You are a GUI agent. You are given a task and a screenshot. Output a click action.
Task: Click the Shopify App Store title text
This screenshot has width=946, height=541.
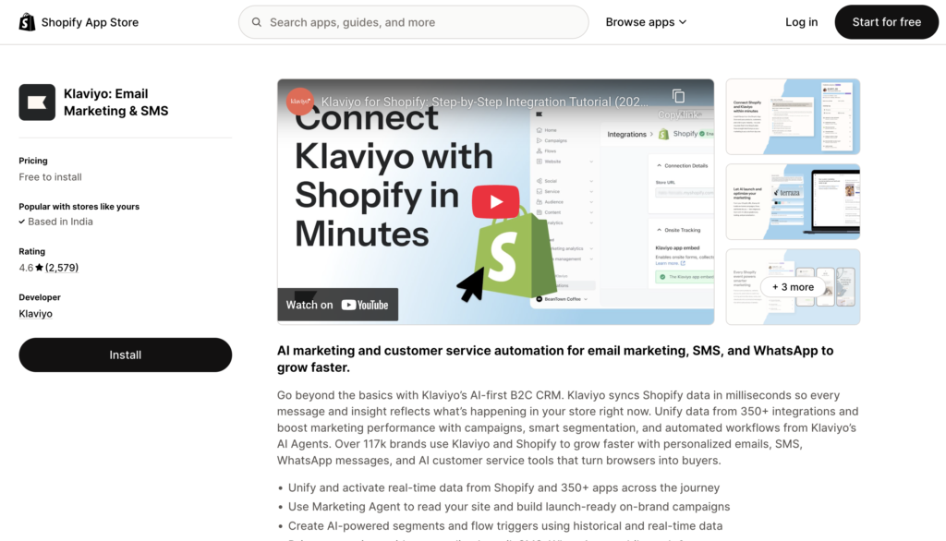point(90,22)
